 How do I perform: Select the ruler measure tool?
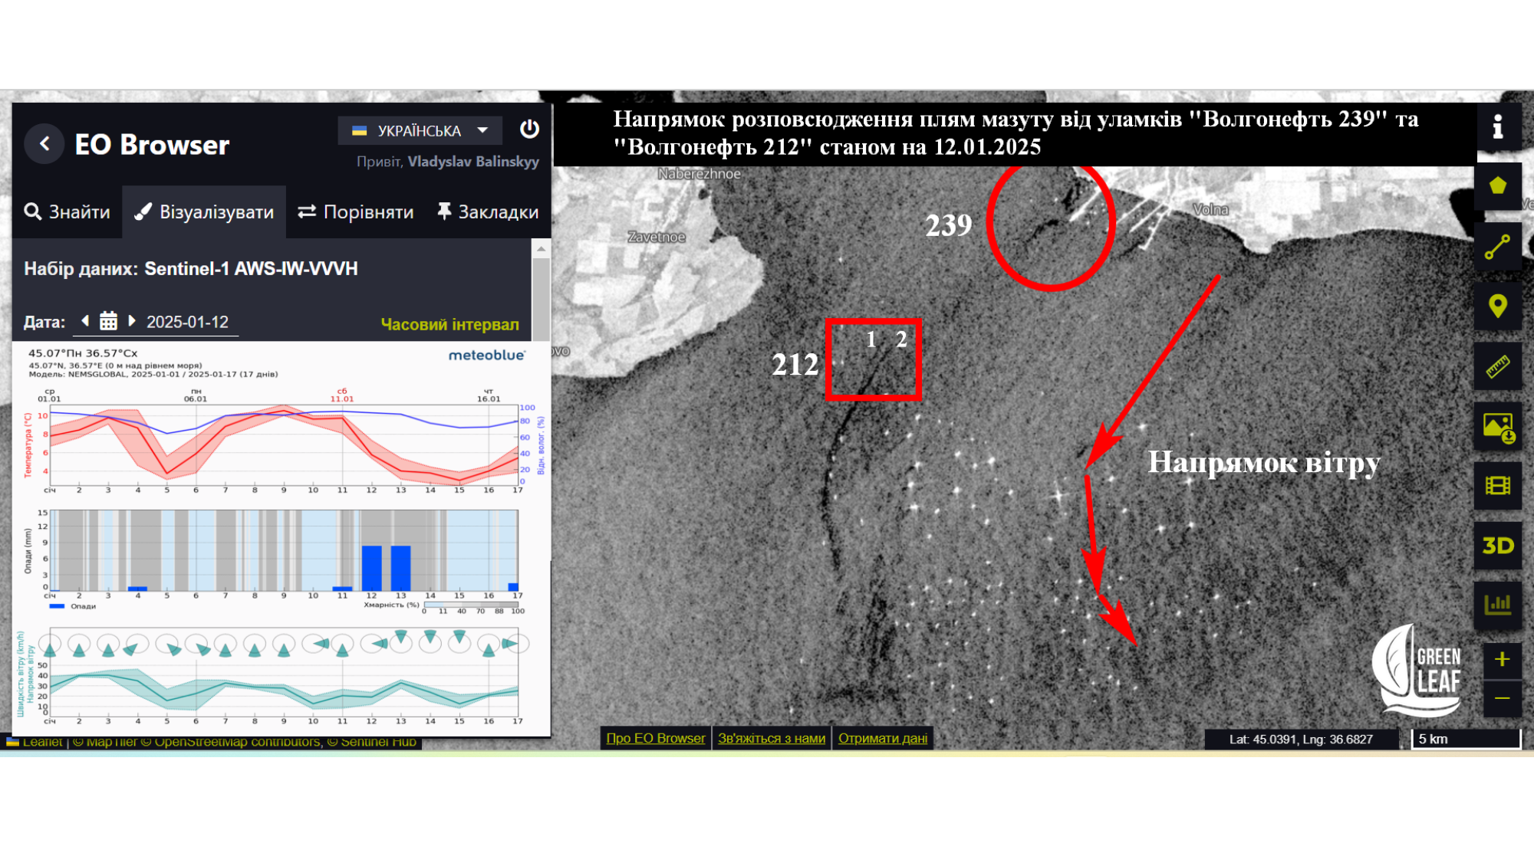tap(1498, 366)
